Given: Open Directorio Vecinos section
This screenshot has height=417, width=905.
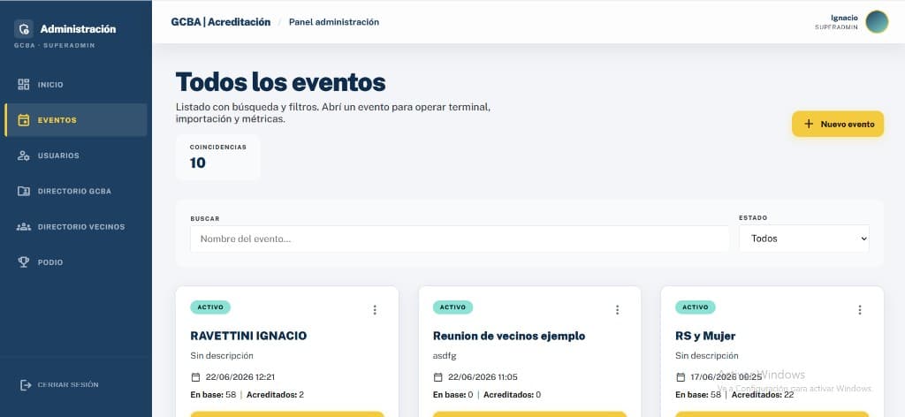Looking at the screenshot, I should click(76, 227).
